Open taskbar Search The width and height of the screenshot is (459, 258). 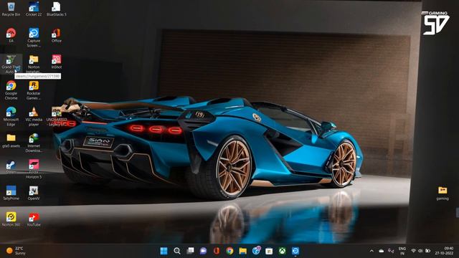pos(177,251)
